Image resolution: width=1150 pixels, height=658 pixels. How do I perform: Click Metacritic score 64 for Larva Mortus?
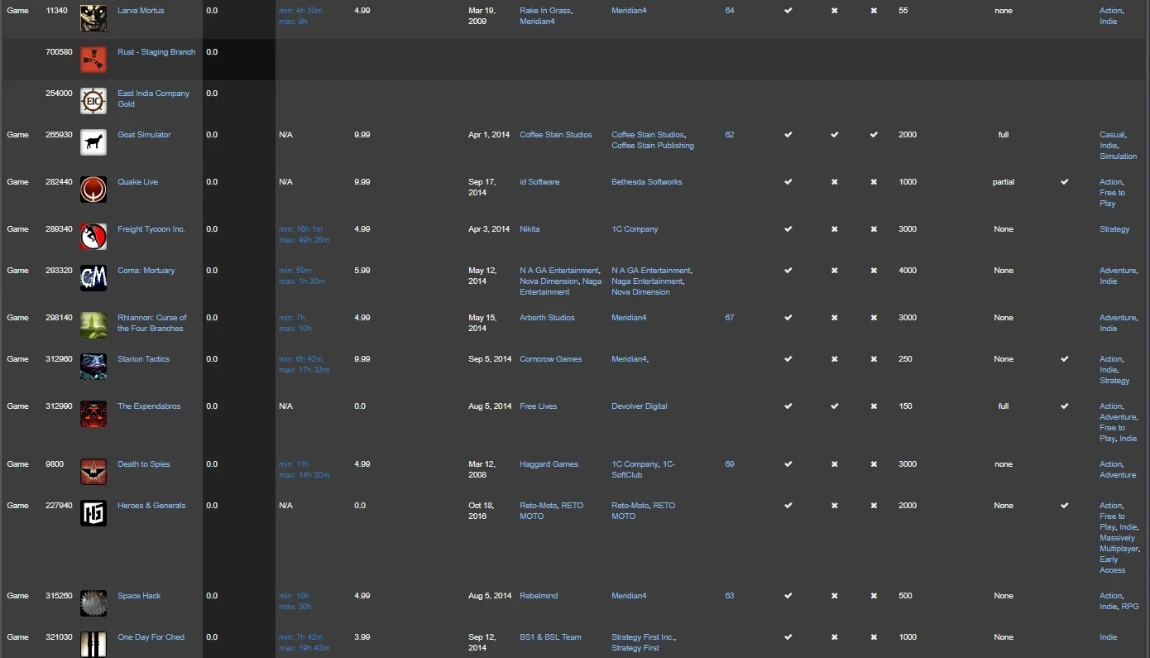pyautogui.click(x=730, y=11)
